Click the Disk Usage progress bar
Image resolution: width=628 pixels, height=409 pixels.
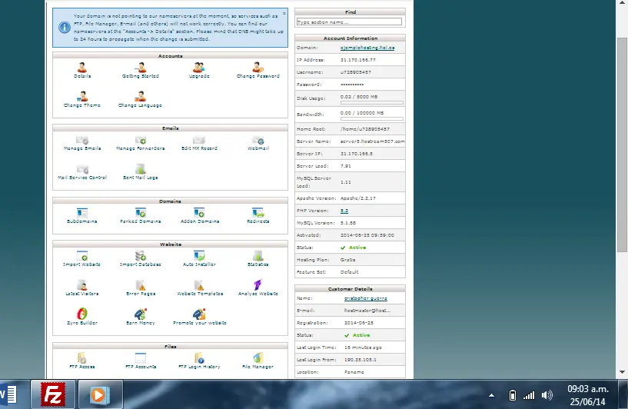(372, 103)
